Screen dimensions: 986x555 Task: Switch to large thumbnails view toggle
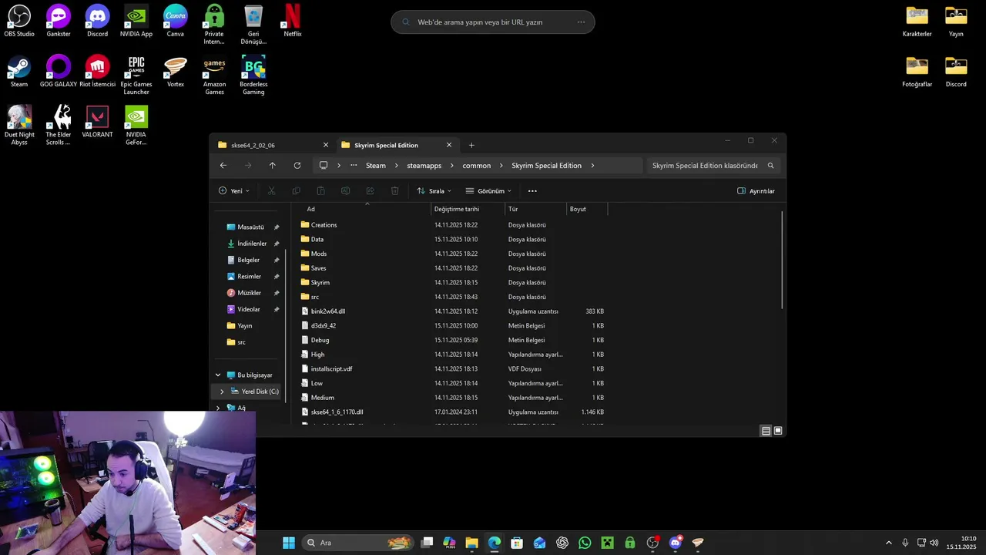pyautogui.click(x=778, y=431)
